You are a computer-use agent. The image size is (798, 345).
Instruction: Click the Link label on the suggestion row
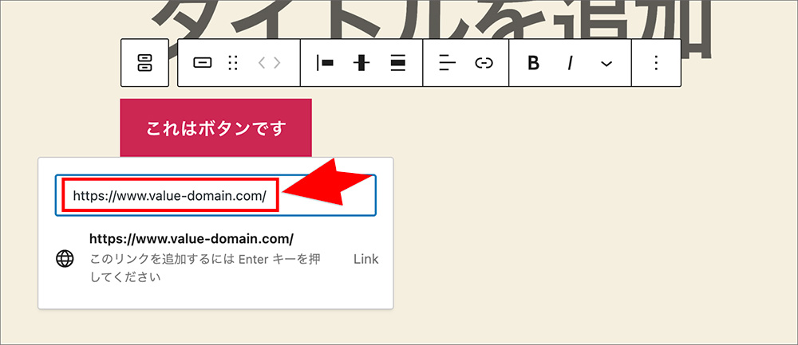[365, 259]
